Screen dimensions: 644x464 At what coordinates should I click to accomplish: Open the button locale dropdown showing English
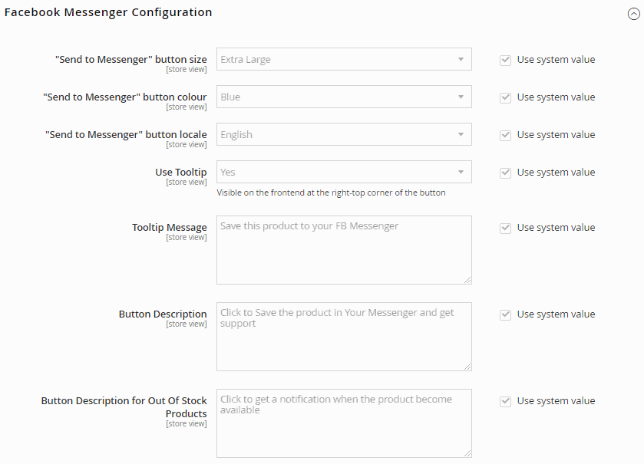[x=344, y=134]
